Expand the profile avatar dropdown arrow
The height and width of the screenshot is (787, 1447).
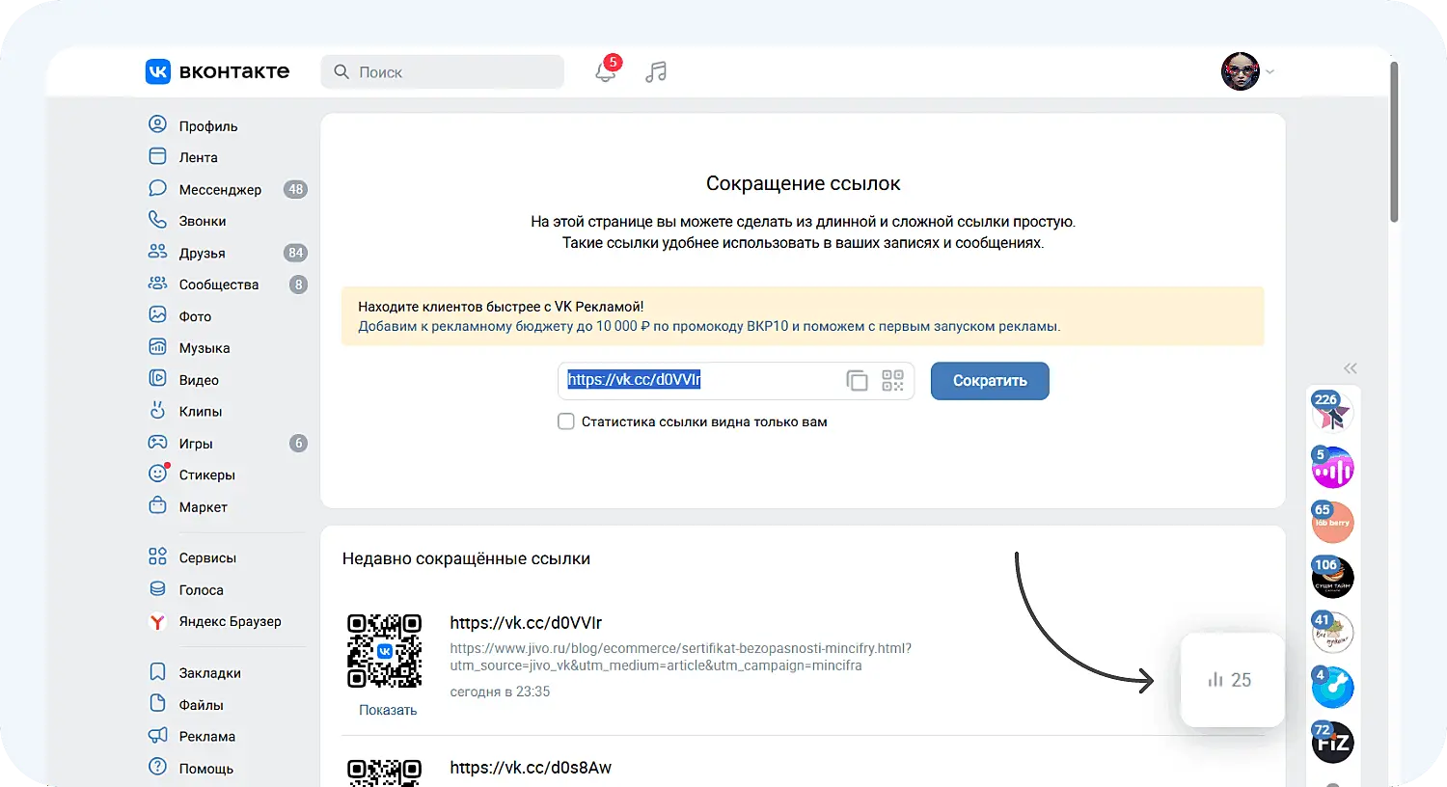click(x=1270, y=71)
